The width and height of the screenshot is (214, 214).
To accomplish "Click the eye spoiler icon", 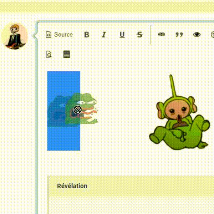I will tap(197, 35).
